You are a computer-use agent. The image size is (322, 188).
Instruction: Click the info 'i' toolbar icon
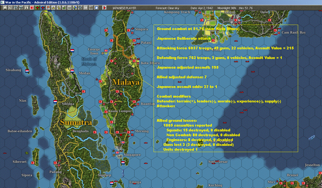27,8
